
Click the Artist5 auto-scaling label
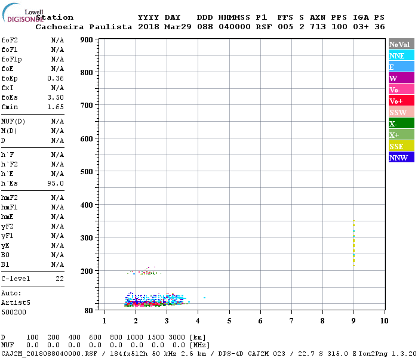pyautogui.click(x=16, y=303)
